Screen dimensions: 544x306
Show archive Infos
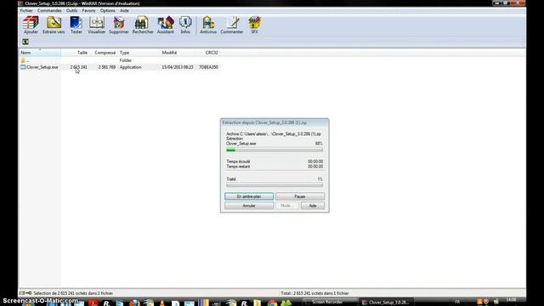(x=185, y=25)
